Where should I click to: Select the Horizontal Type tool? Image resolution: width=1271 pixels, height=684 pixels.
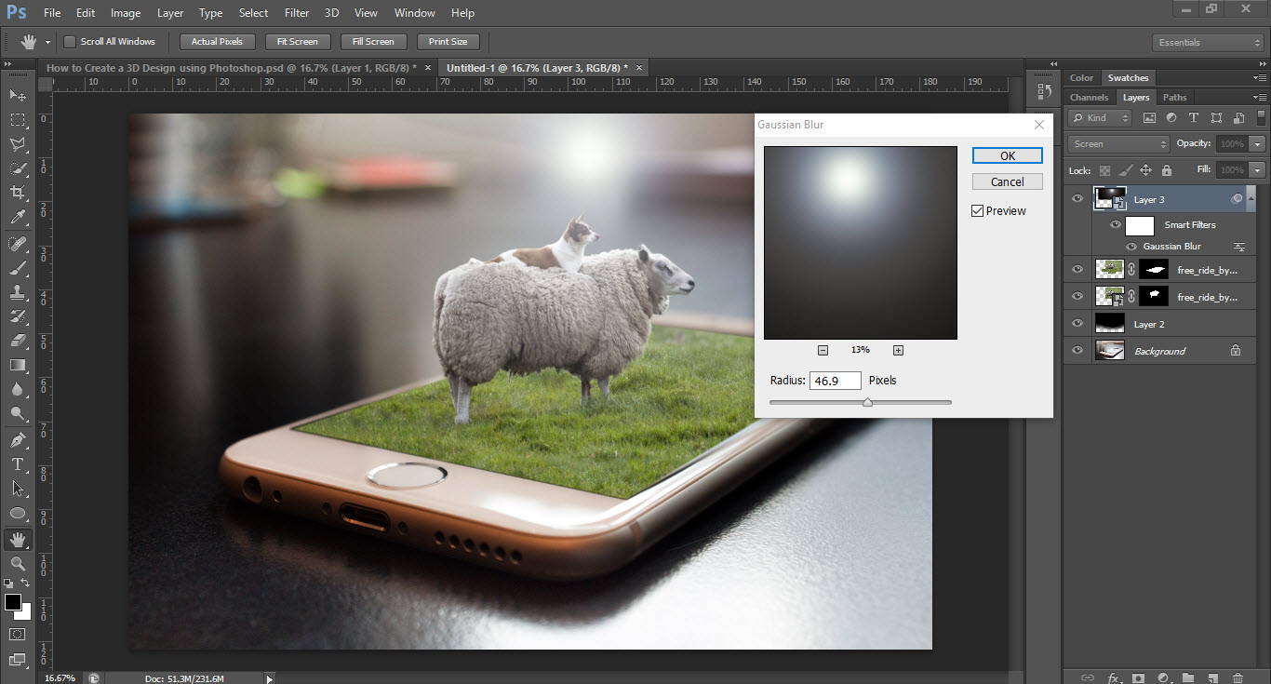pos(18,463)
